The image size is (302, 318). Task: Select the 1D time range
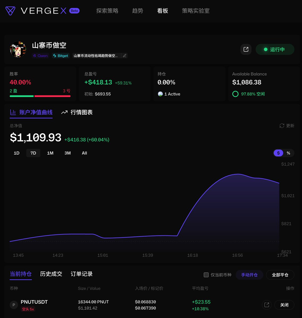[x=16, y=153]
